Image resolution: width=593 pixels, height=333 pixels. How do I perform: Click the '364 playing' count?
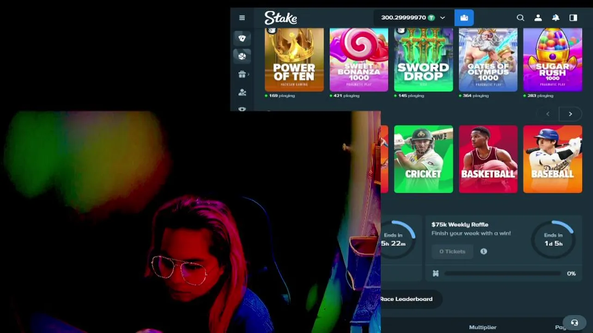(x=476, y=96)
